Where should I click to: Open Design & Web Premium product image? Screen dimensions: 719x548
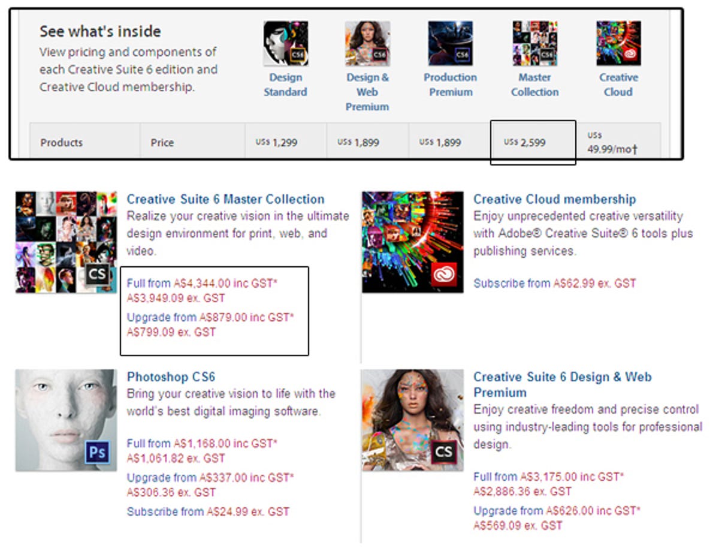pos(412,420)
